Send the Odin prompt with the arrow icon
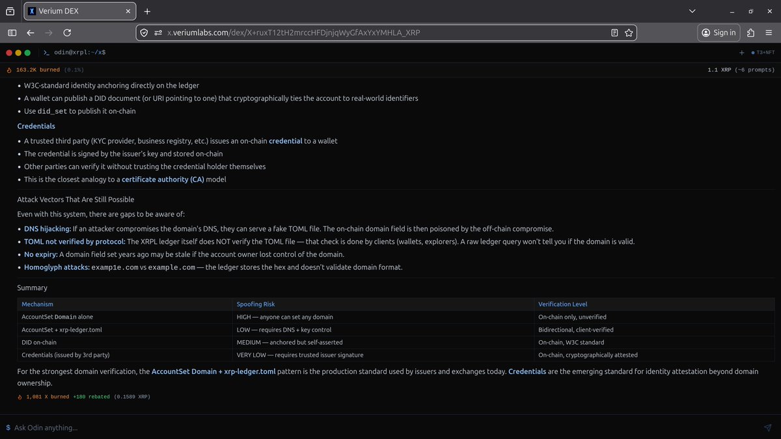Screen dimensions: 781x439 click(767, 428)
